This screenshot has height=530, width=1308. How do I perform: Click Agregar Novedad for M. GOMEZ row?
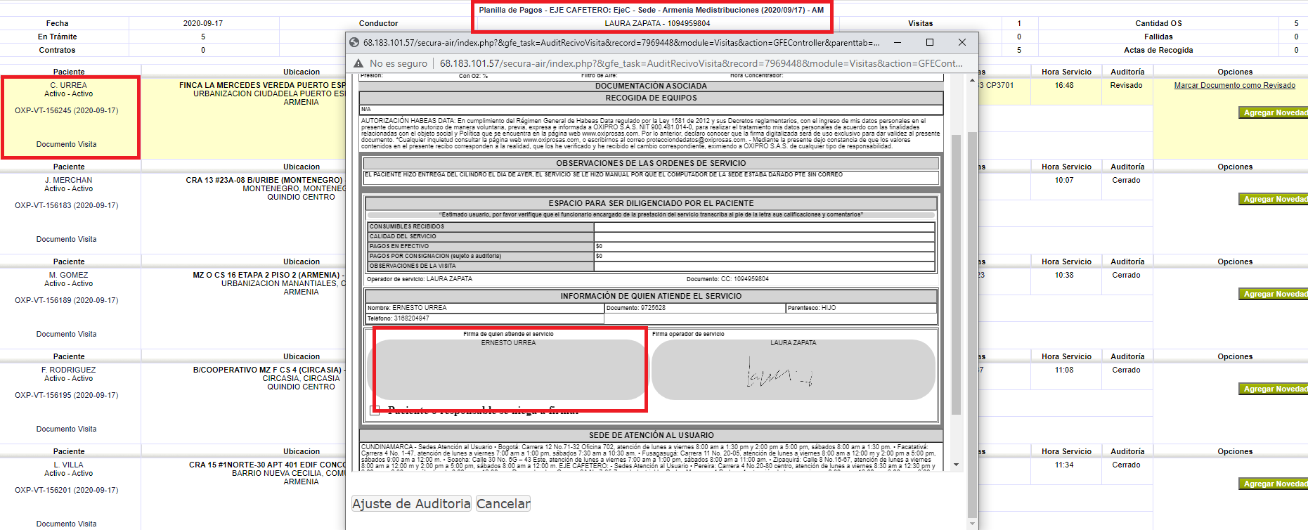pos(1273,294)
